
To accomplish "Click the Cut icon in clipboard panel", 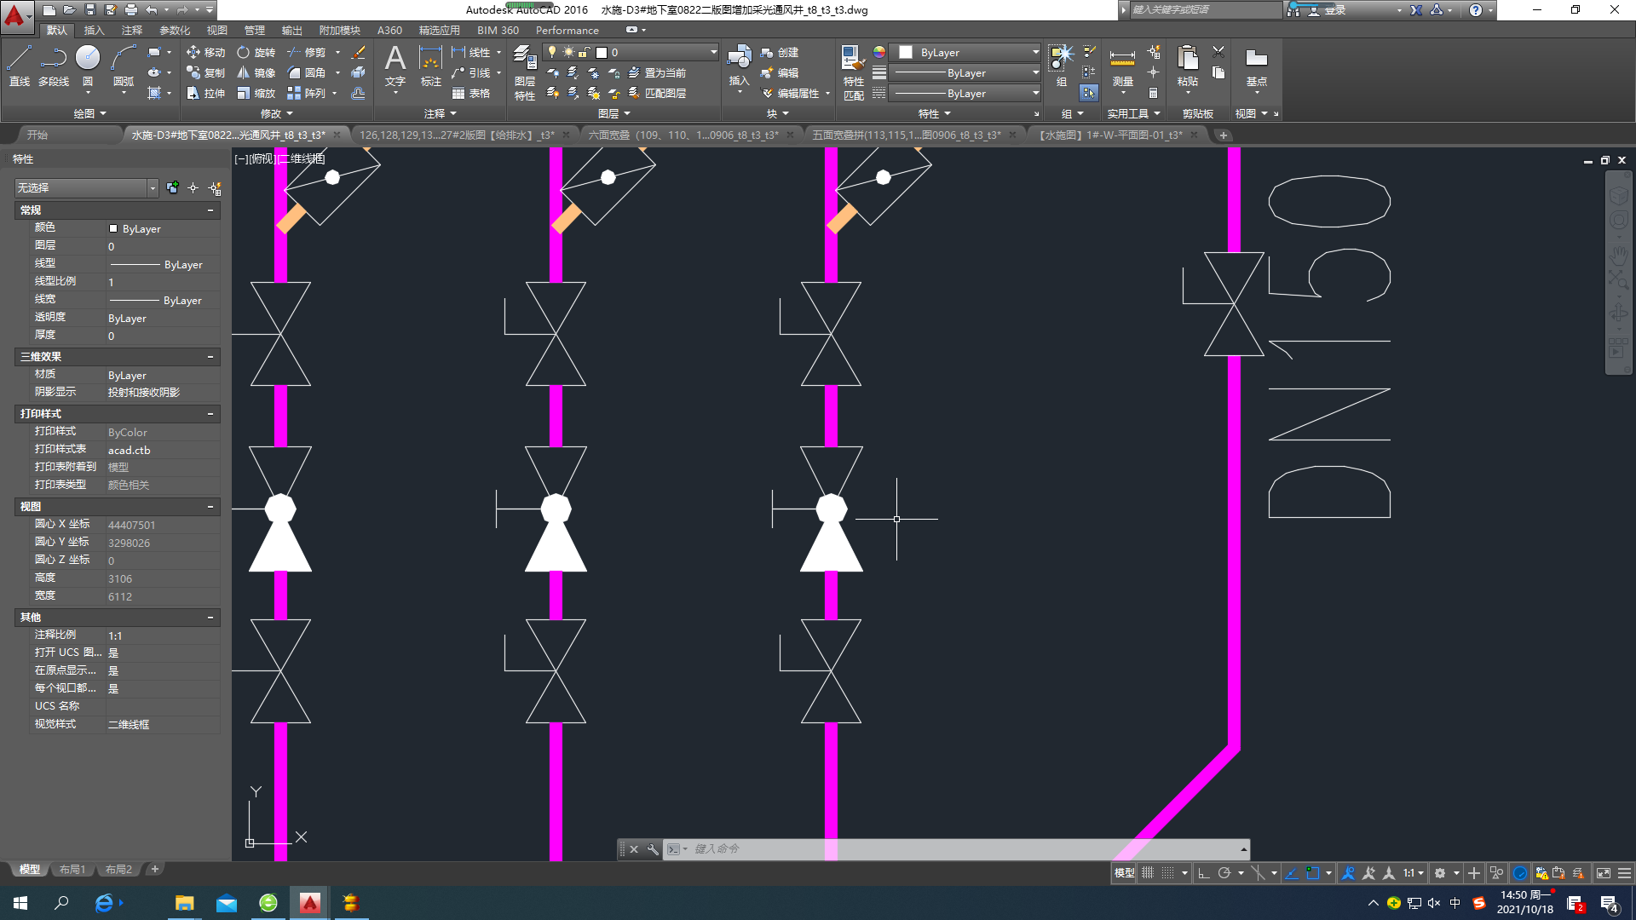I will pyautogui.click(x=1218, y=52).
